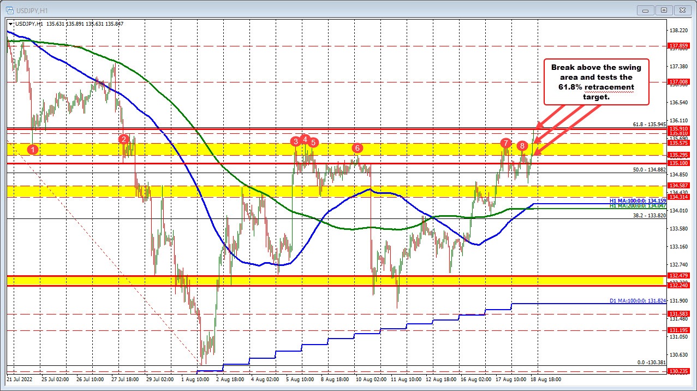Click the red 131.195 price tag
This screenshot has width=697, height=391.
click(678, 330)
